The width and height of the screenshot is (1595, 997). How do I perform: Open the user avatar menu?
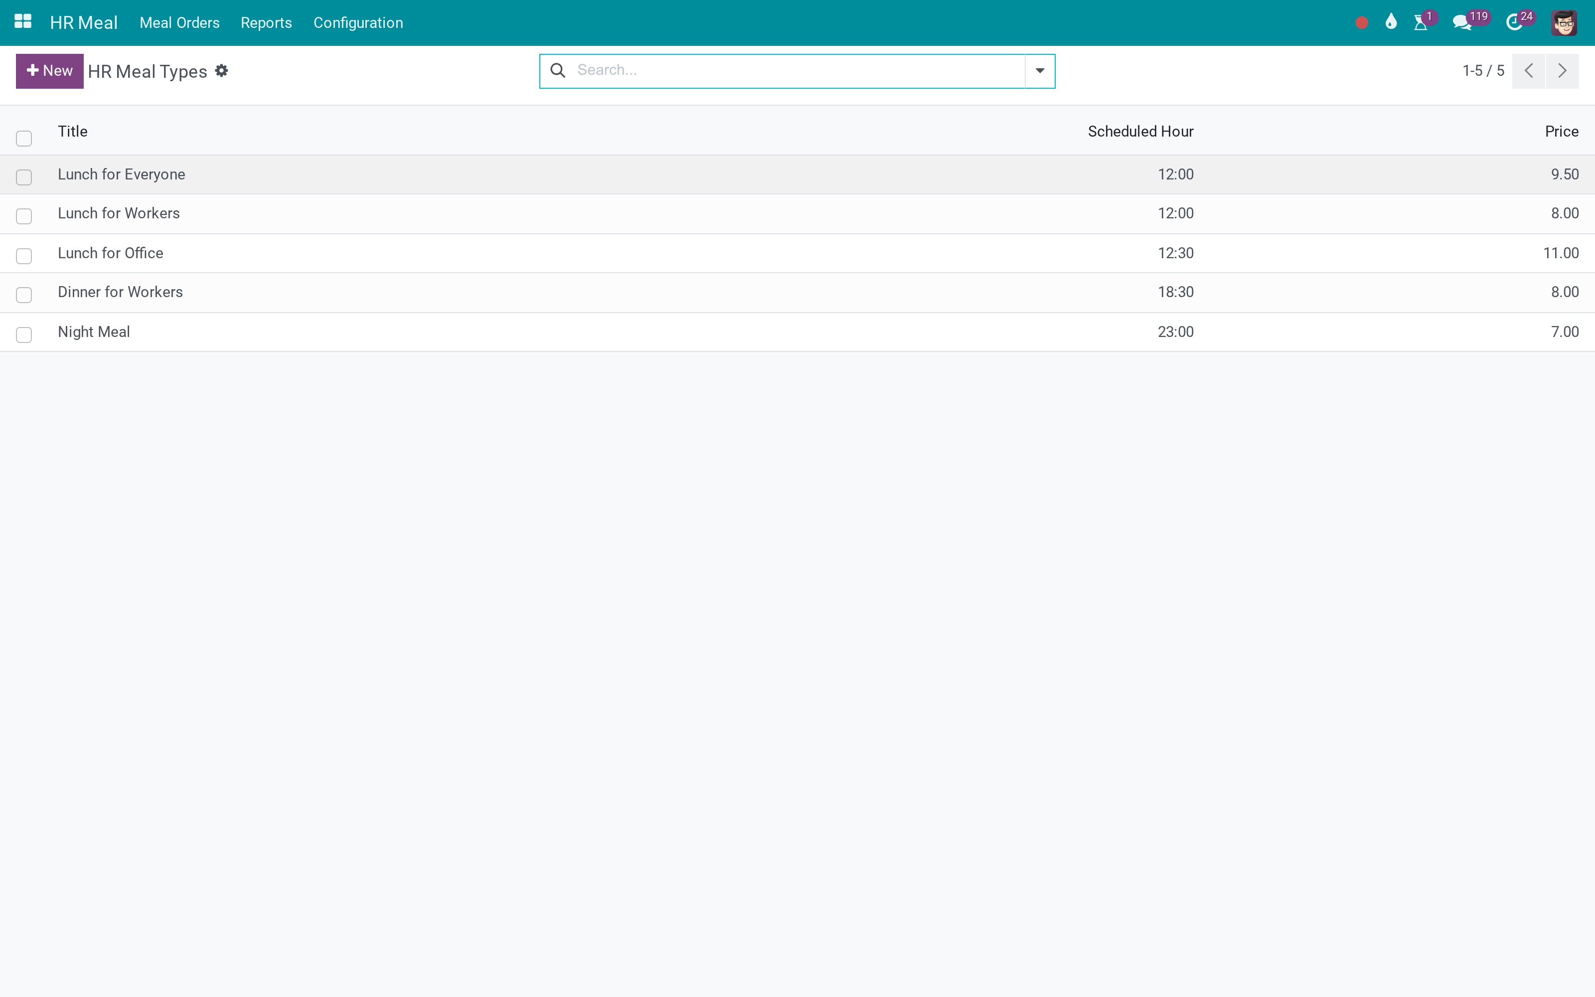[1564, 23]
